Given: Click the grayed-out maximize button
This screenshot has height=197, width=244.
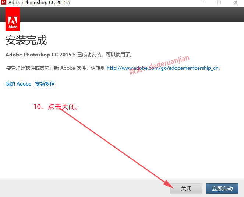Looking at the screenshot, I should [219, 3].
